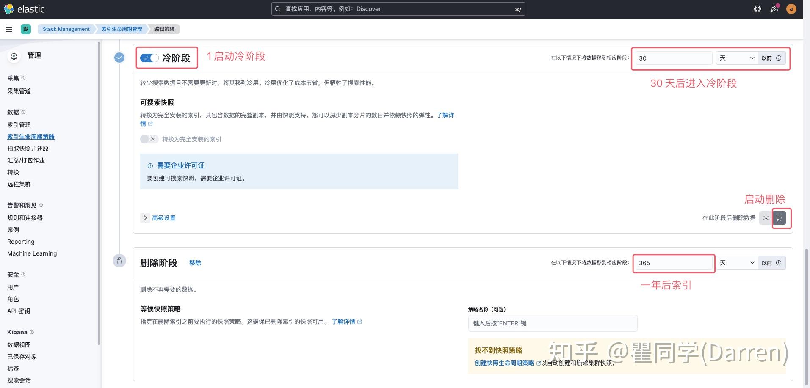Open the hamburger navigation menu
The image size is (810, 388).
[x=8, y=29]
